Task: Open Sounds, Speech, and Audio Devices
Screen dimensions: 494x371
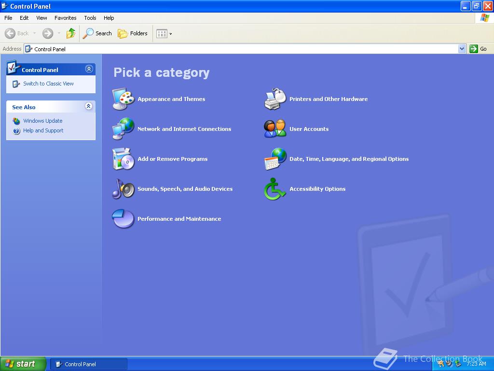Action: coord(184,189)
